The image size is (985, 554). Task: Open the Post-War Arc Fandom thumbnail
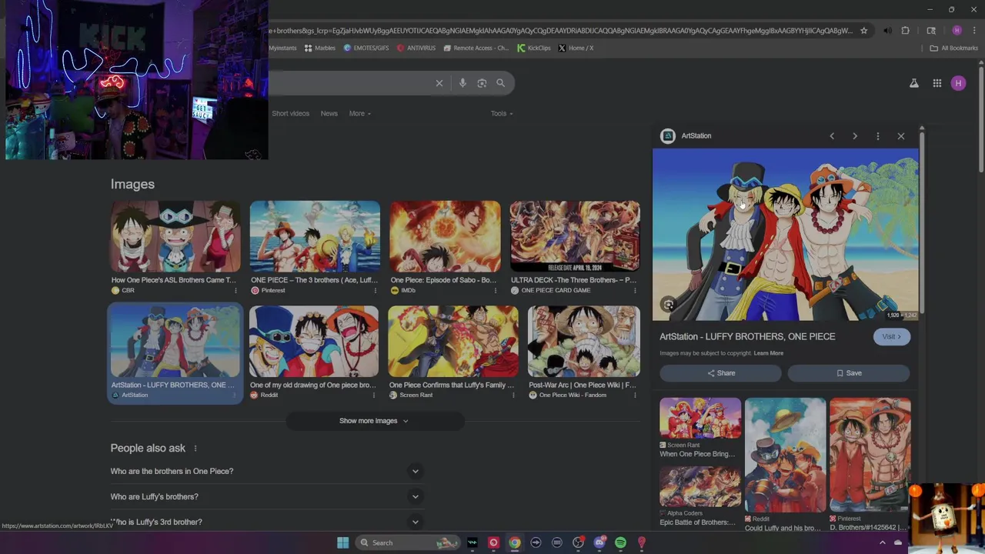point(584,342)
